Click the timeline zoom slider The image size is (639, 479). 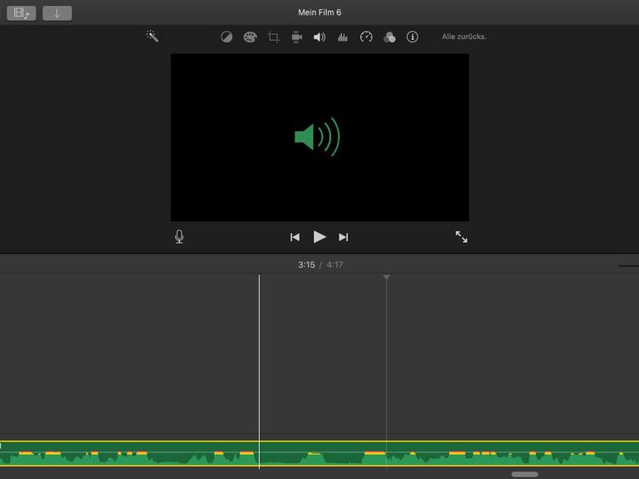629,266
